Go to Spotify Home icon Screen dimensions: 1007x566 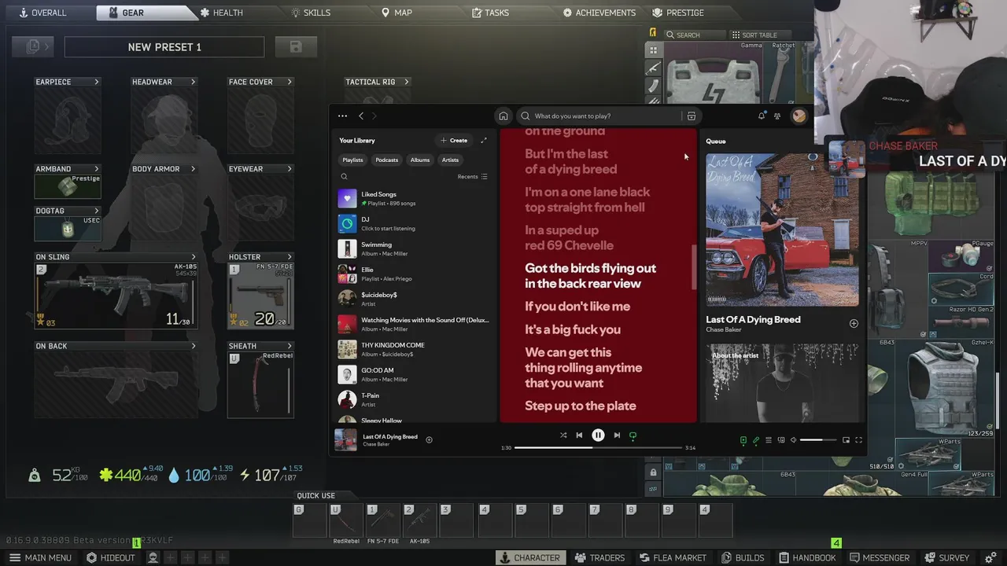click(x=503, y=116)
